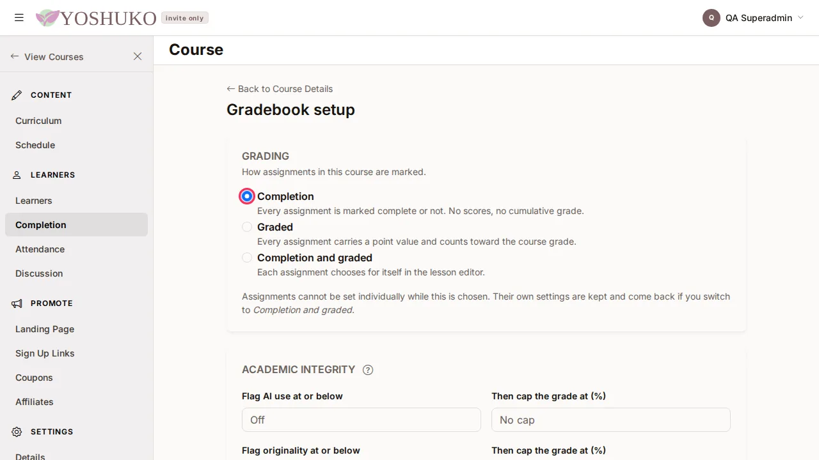The image size is (819, 460).
Task: Click the Content pencil icon
Action: [17, 95]
